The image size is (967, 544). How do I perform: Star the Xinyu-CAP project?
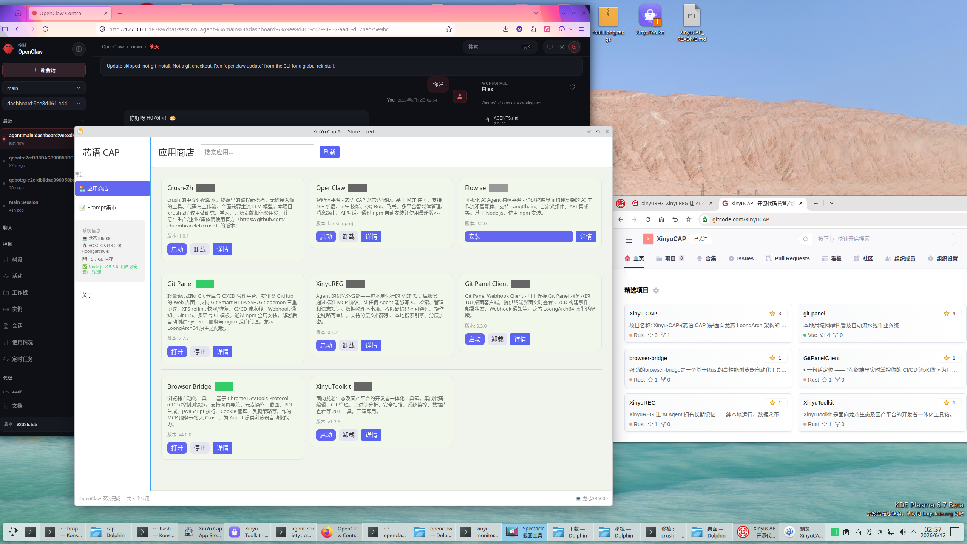point(775,314)
